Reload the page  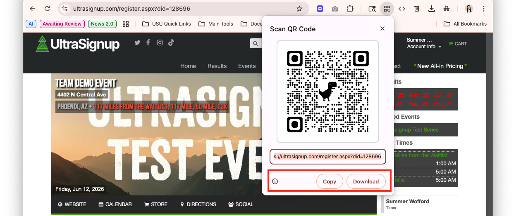(47, 9)
